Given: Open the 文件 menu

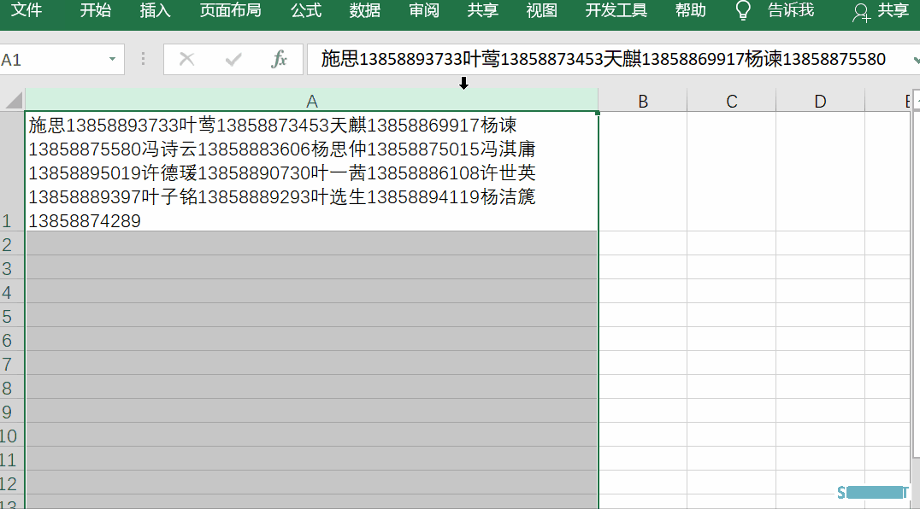Looking at the screenshot, I should pyautogui.click(x=27, y=10).
